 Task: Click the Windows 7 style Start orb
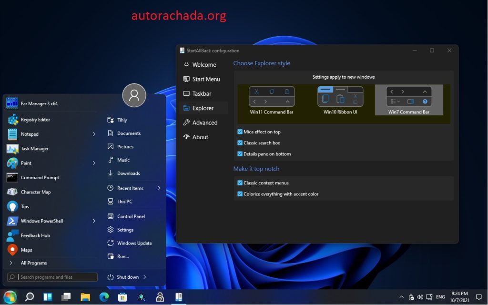click(x=10, y=297)
